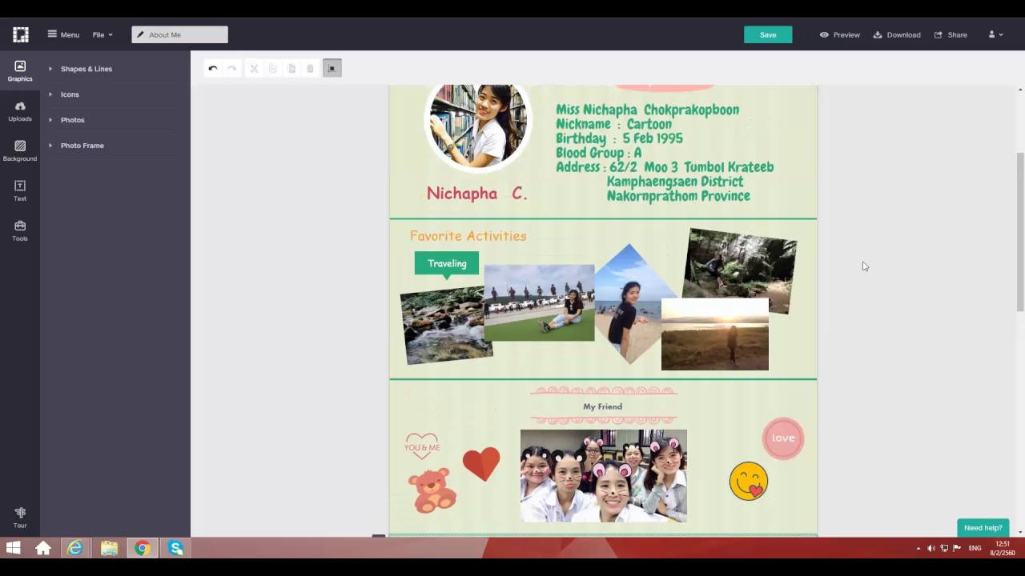Open Preview mode

(839, 34)
